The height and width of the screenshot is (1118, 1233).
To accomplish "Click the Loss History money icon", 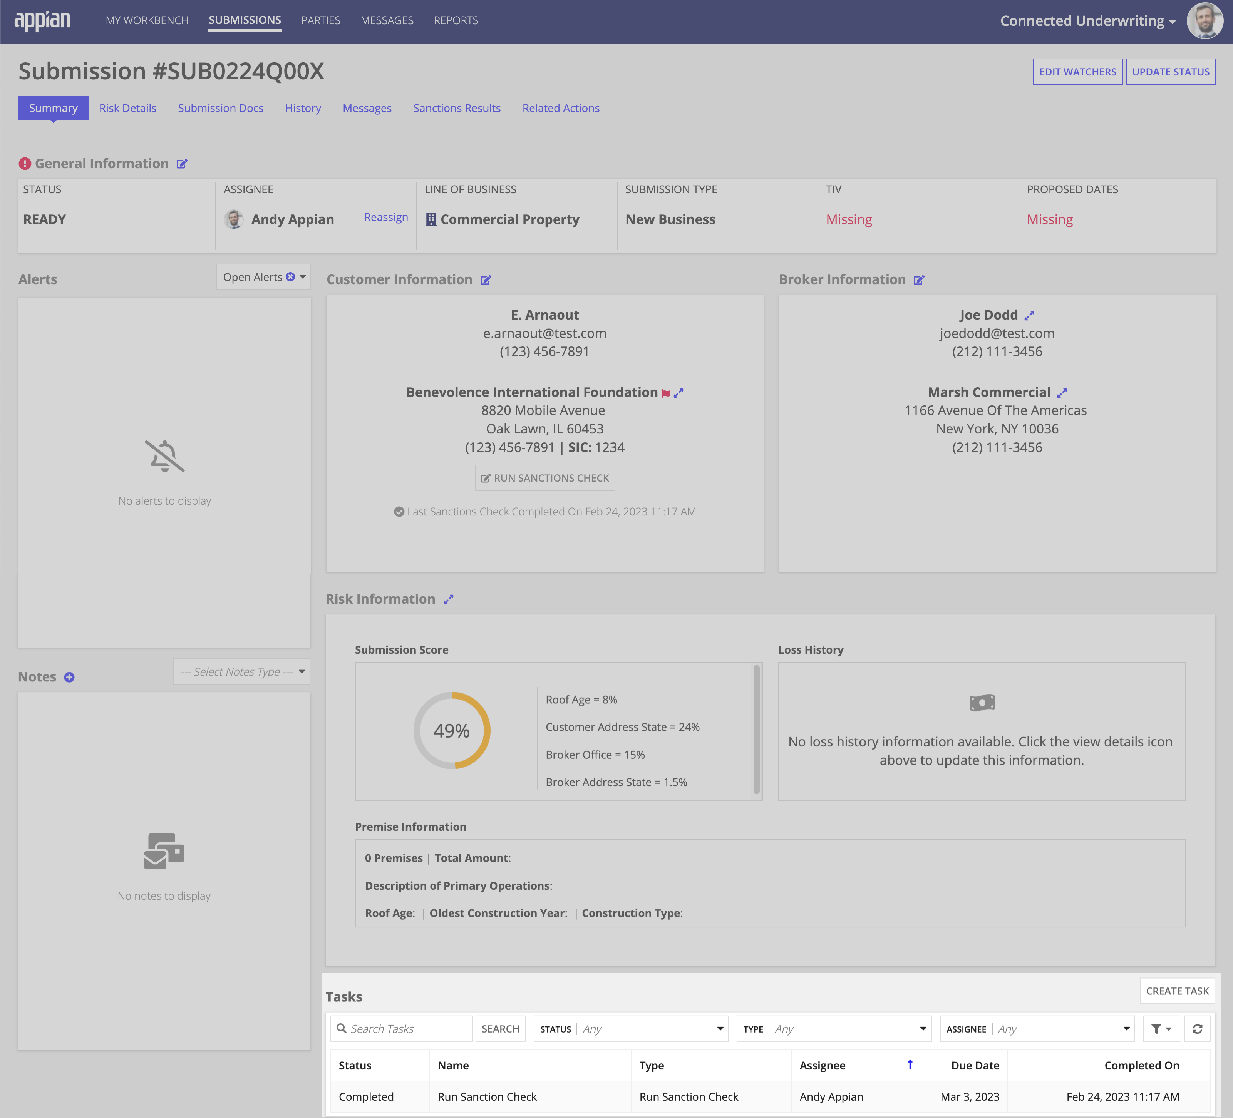I will point(982,703).
